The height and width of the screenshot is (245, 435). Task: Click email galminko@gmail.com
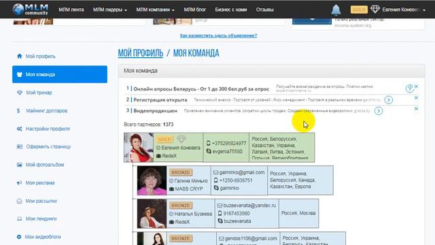(x=242, y=172)
